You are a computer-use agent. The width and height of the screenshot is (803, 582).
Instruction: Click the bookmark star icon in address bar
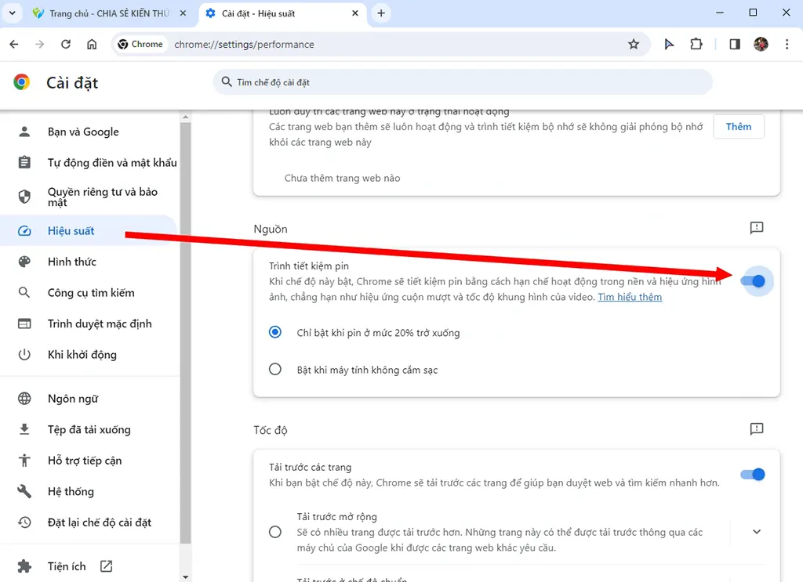point(634,45)
